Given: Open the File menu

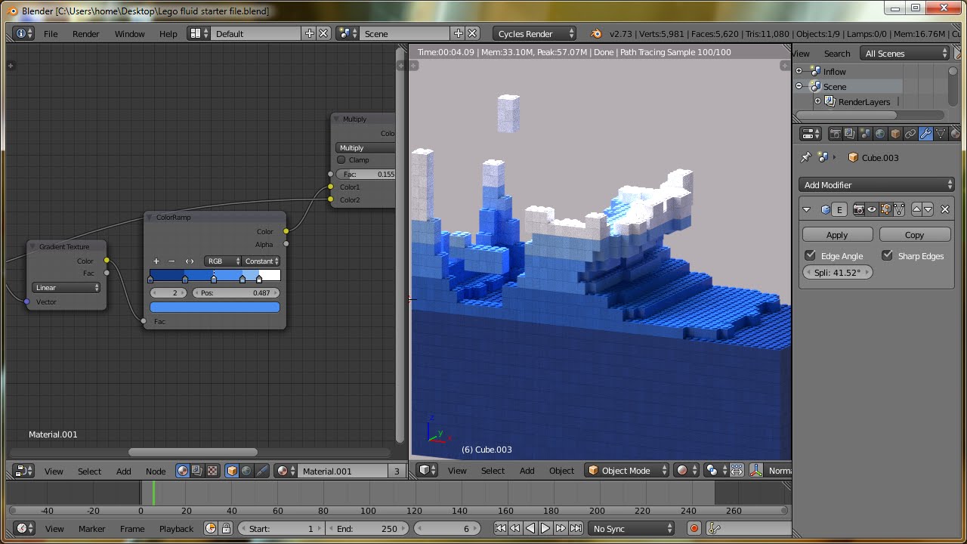Looking at the screenshot, I should [51, 33].
